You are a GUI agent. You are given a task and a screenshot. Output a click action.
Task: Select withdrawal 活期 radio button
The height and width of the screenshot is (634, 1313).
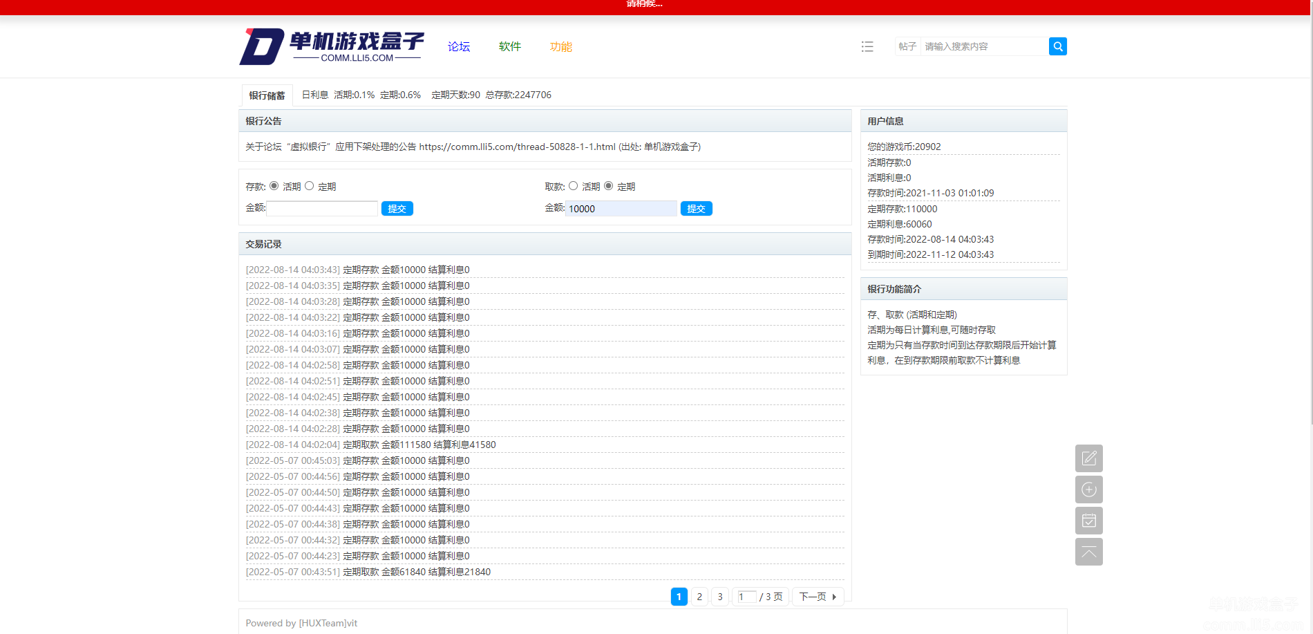coord(574,186)
